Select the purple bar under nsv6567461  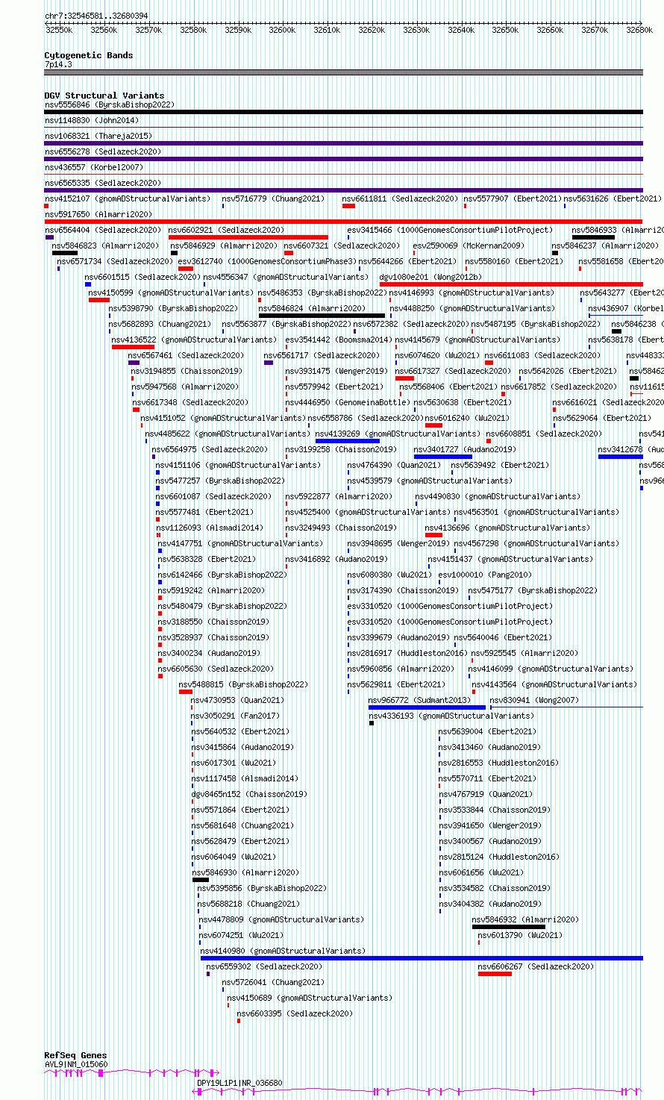tap(134, 363)
